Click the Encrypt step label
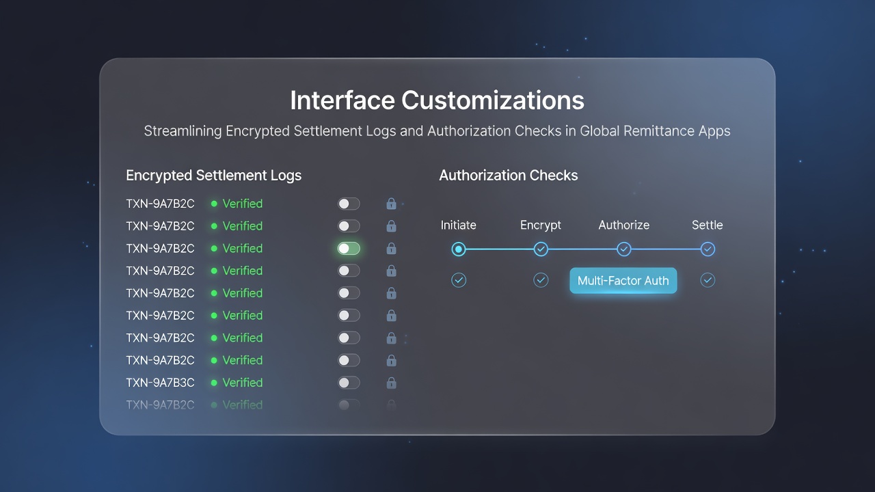This screenshot has height=492, width=875. tap(541, 225)
